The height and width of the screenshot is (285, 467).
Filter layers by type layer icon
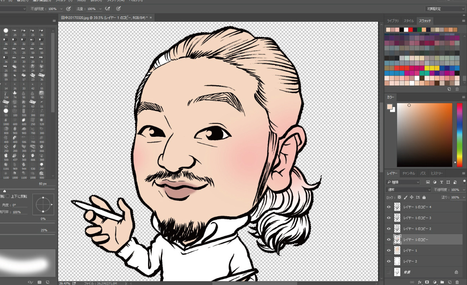pos(441,182)
